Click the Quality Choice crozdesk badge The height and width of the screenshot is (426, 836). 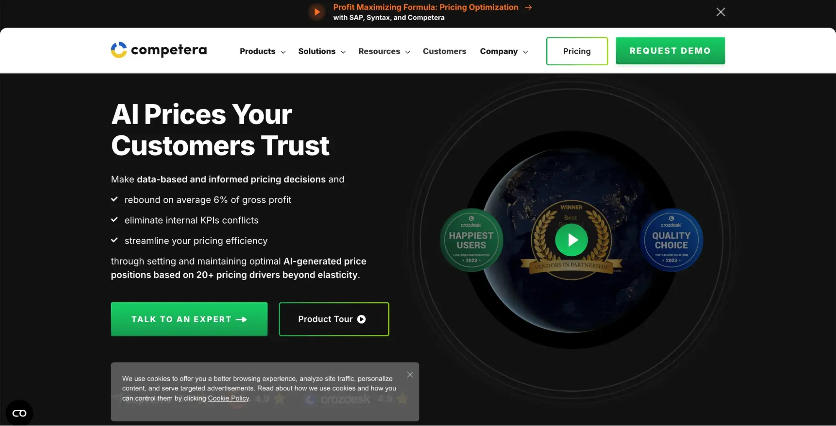671,240
